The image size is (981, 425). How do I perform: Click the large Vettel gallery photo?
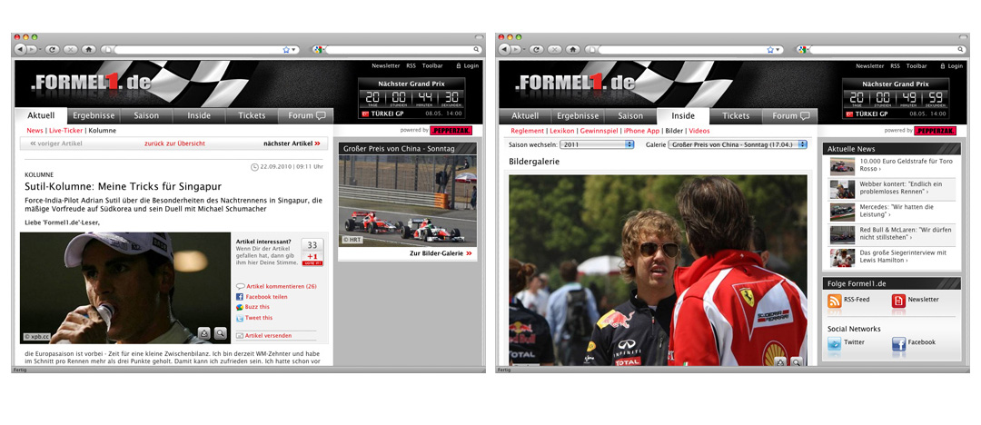658,270
